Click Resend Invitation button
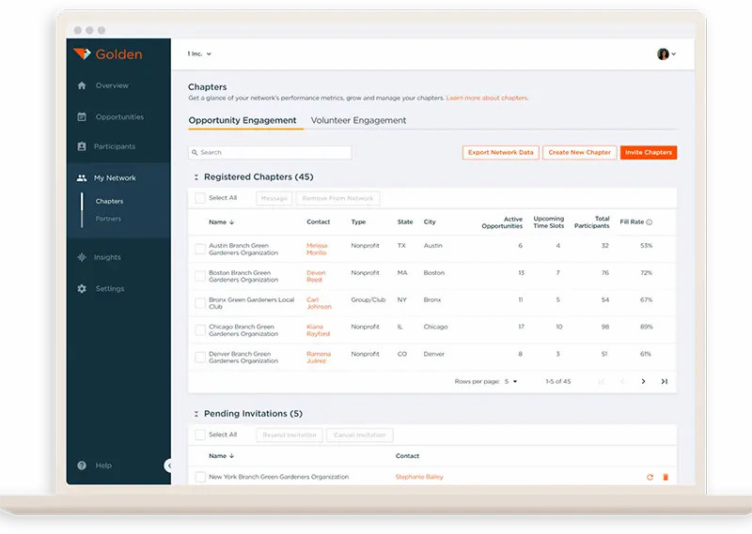752x534 pixels. tap(290, 435)
